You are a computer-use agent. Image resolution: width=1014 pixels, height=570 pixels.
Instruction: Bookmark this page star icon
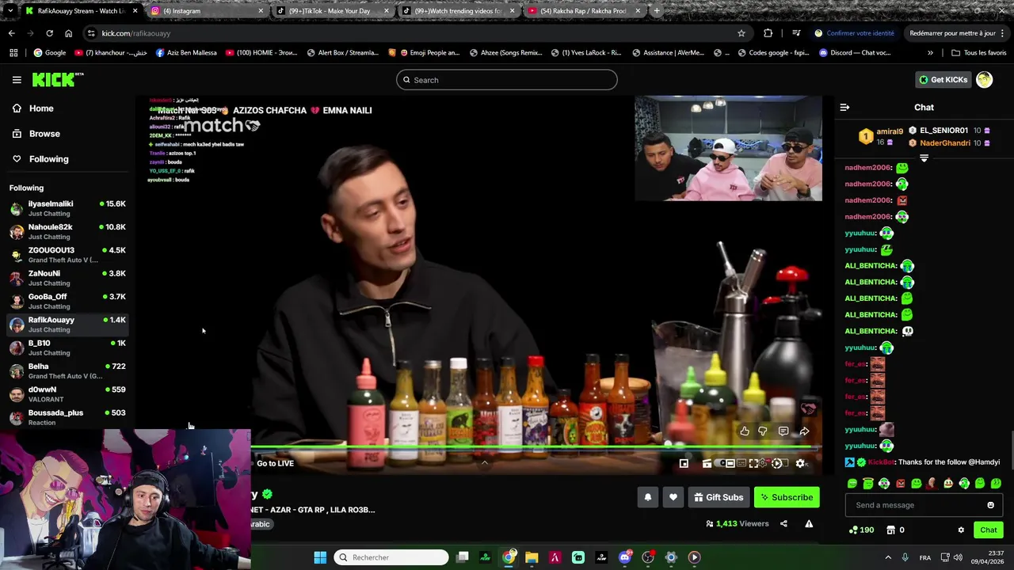[741, 33]
